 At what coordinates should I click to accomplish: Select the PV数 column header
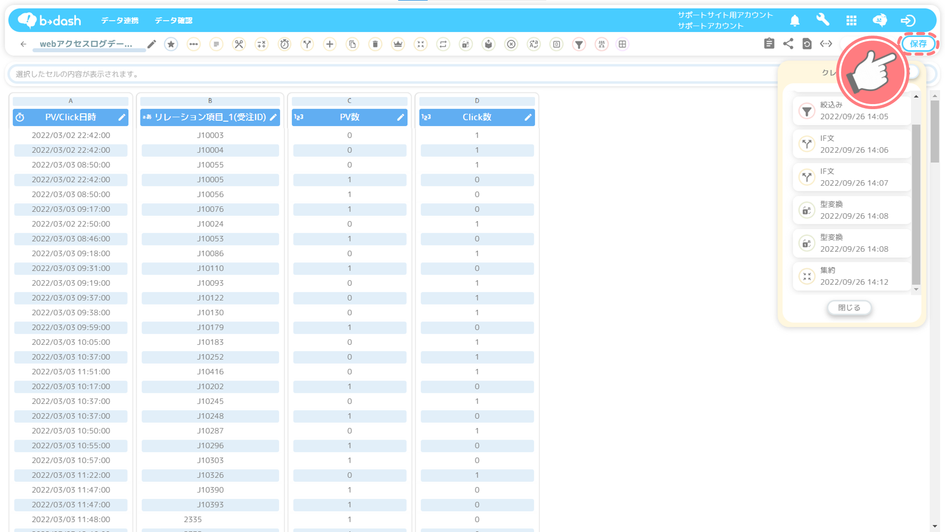pos(349,117)
